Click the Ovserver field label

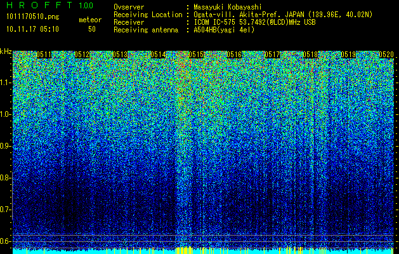click(x=129, y=8)
